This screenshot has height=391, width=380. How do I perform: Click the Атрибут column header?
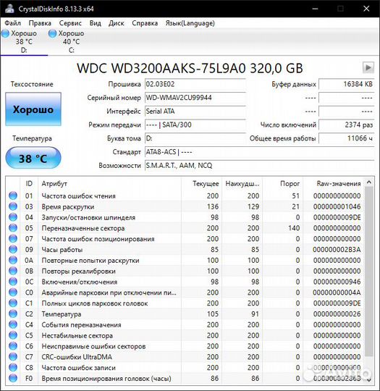(x=110, y=183)
